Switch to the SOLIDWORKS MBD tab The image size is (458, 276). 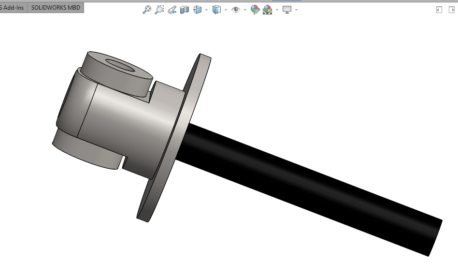click(x=56, y=8)
